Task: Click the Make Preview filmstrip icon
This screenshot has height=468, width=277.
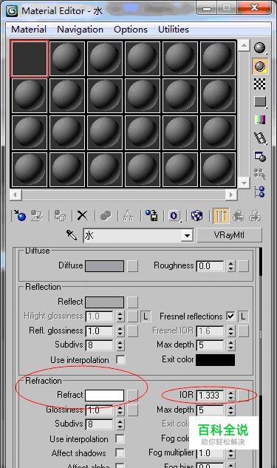Action: [x=260, y=138]
